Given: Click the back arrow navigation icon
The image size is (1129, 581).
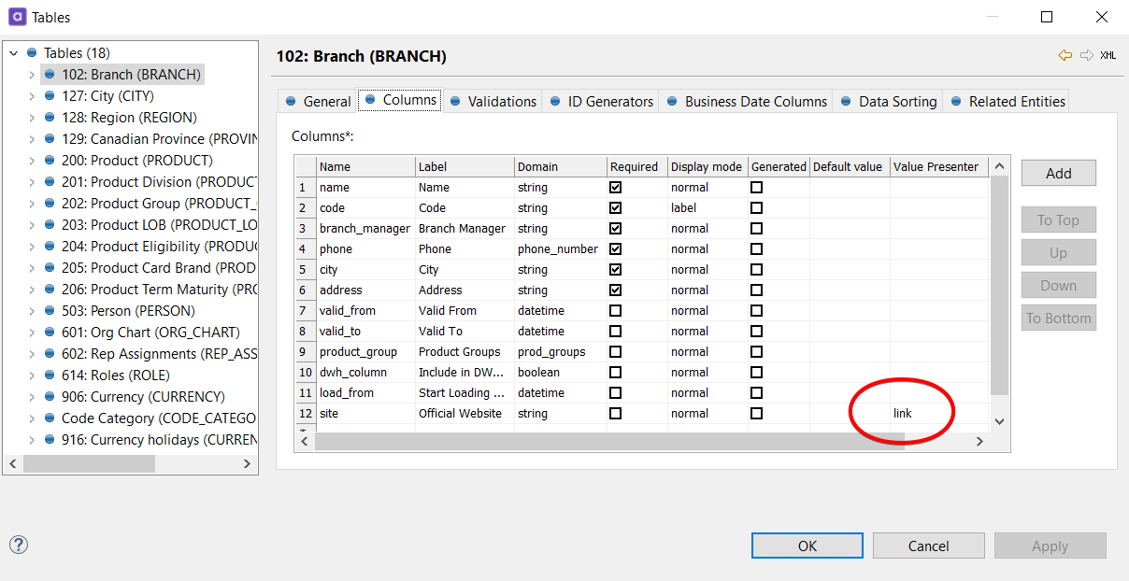Looking at the screenshot, I should point(1065,55).
